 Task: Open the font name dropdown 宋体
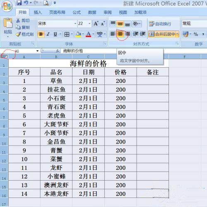(57, 24)
